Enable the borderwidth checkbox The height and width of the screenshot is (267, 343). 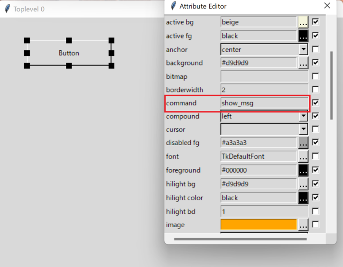pyautogui.click(x=315, y=89)
